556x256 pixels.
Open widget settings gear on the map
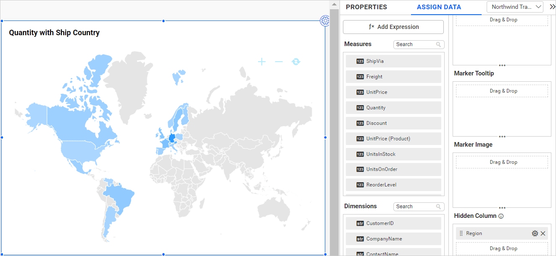324,21
